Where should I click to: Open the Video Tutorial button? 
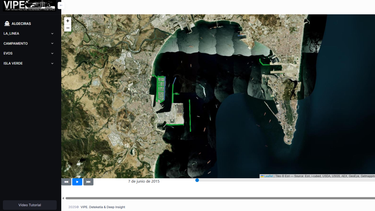pos(30,205)
